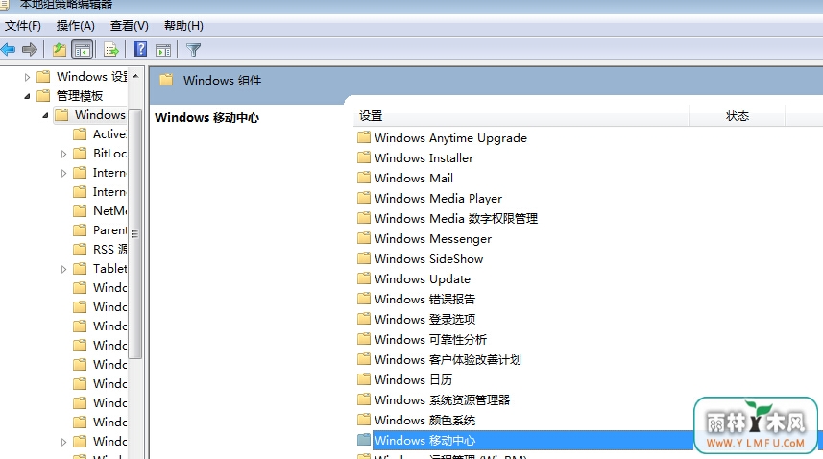The image size is (823, 459).
Task: Click the Up one level folder icon
Action: point(60,50)
